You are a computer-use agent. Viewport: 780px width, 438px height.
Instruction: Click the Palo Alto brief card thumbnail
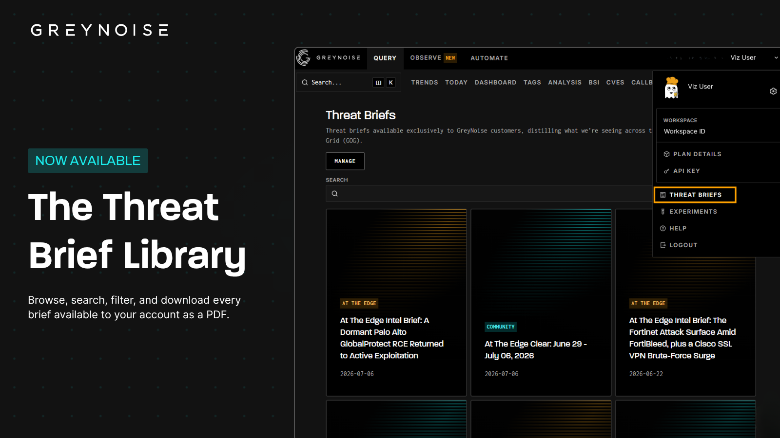point(396,253)
